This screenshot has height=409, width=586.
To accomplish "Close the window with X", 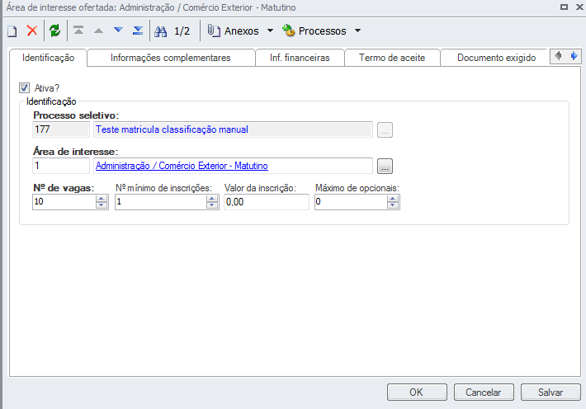I will 579,7.
